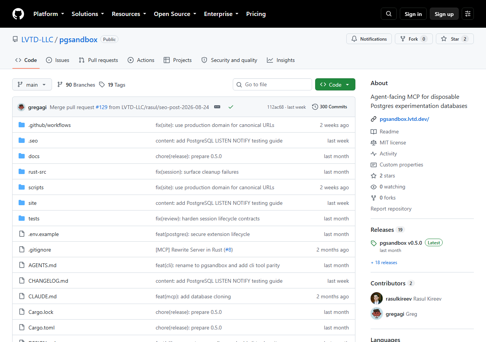Open the CHANGELOG.md file
The width and height of the screenshot is (486, 342).
point(48,281)
